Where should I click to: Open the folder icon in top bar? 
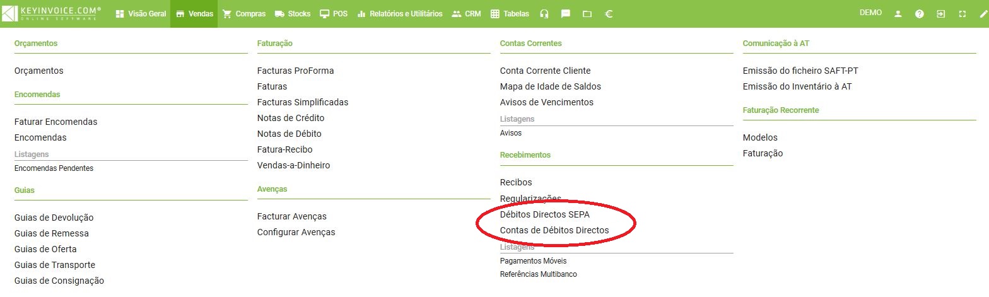587,14
